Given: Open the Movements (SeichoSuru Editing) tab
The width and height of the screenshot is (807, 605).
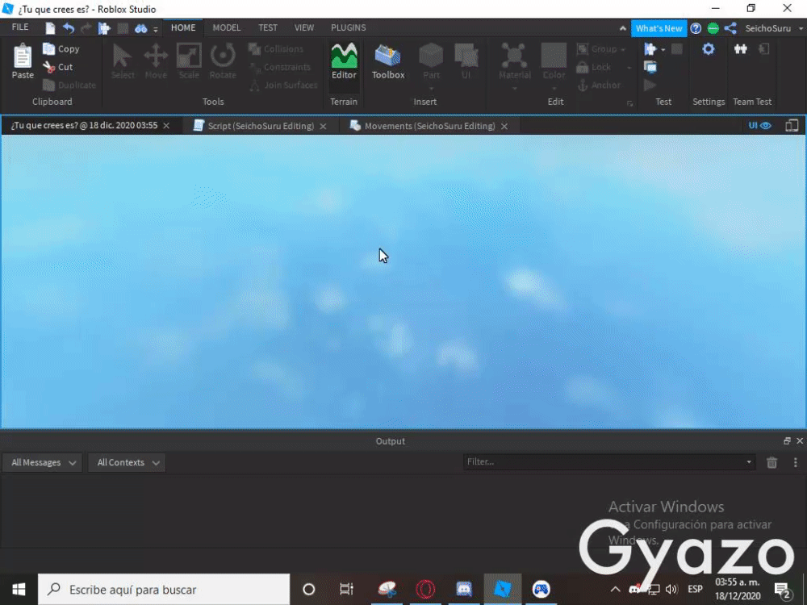Looking at the screenshot, I should click(429, 126).
